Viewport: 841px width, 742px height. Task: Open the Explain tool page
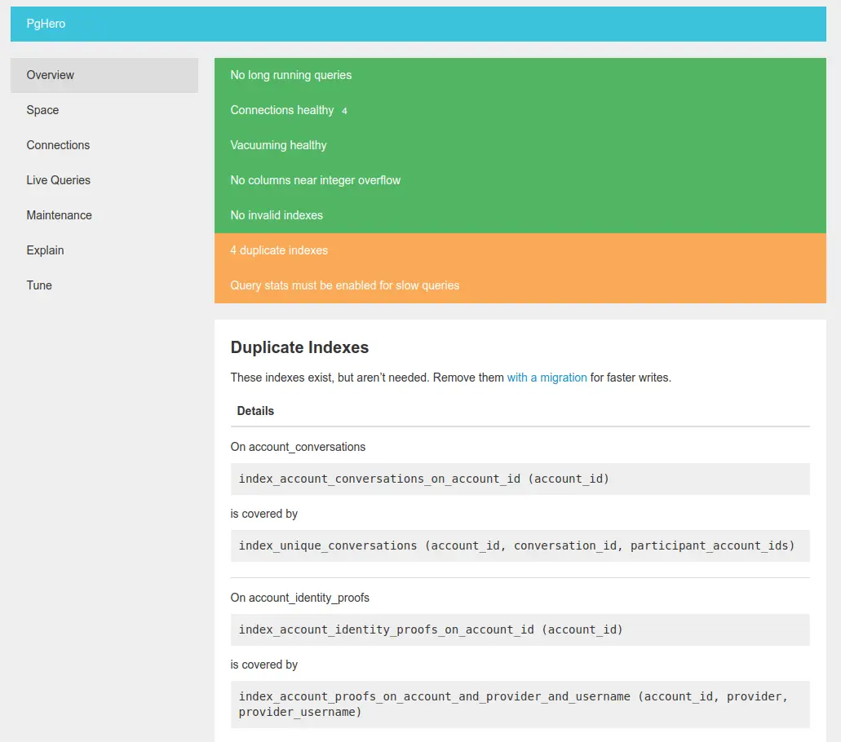[x=104, y=250]
